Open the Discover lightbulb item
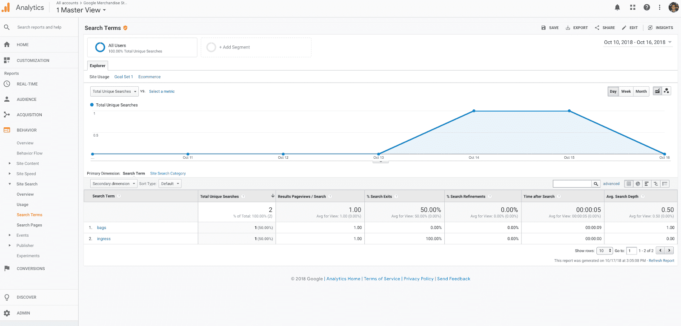This screenshot has width=681, height=326. (x=7, y=297)
